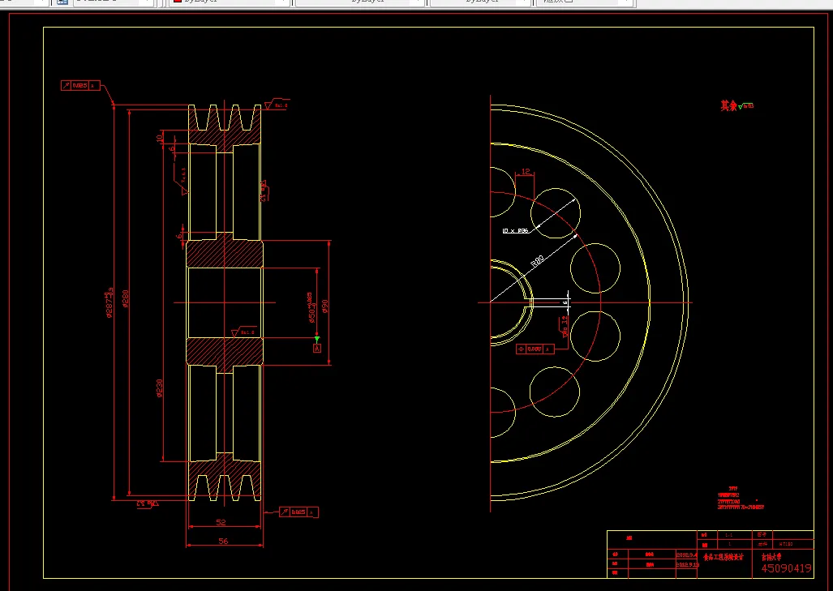Select the technical requirements note block
Screen dimensions: 833x591
741,498
